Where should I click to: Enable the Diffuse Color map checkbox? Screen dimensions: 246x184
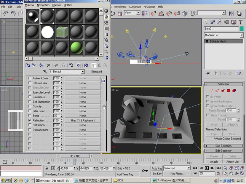(30, 83)
